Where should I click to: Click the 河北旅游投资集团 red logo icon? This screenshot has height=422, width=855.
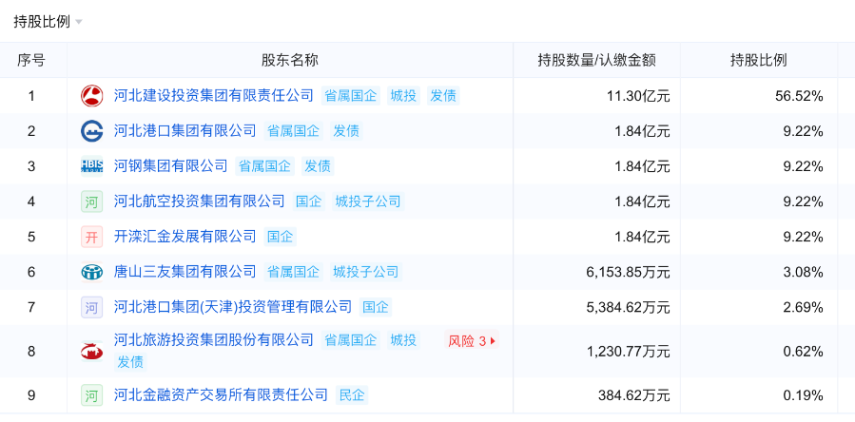coord(92,351)
